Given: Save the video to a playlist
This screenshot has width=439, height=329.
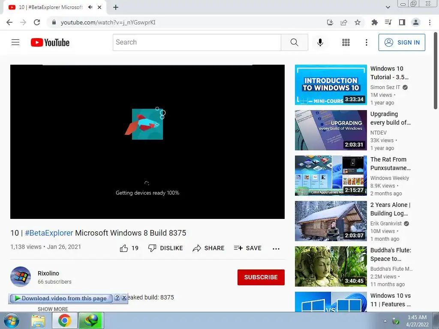Looking at the screenshot, I should (x=248, y=248).
